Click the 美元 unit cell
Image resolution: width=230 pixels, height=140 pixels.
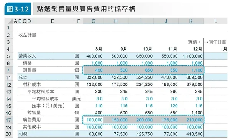tap(77, 99)
